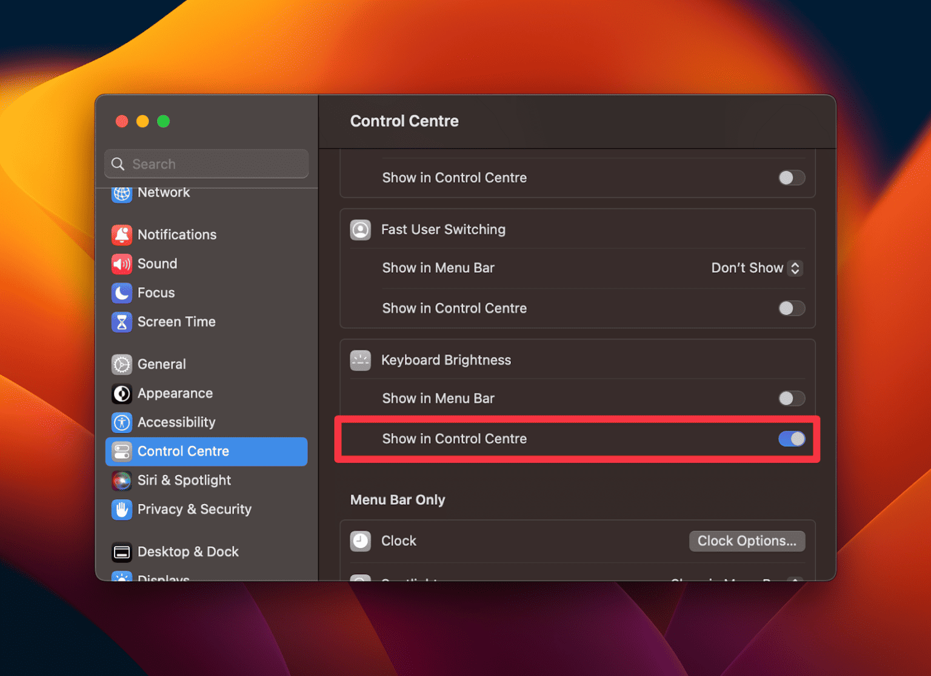Open Sound settings via speaker icon
This screenshot has height=676, width=931.
tap(122, 263)
